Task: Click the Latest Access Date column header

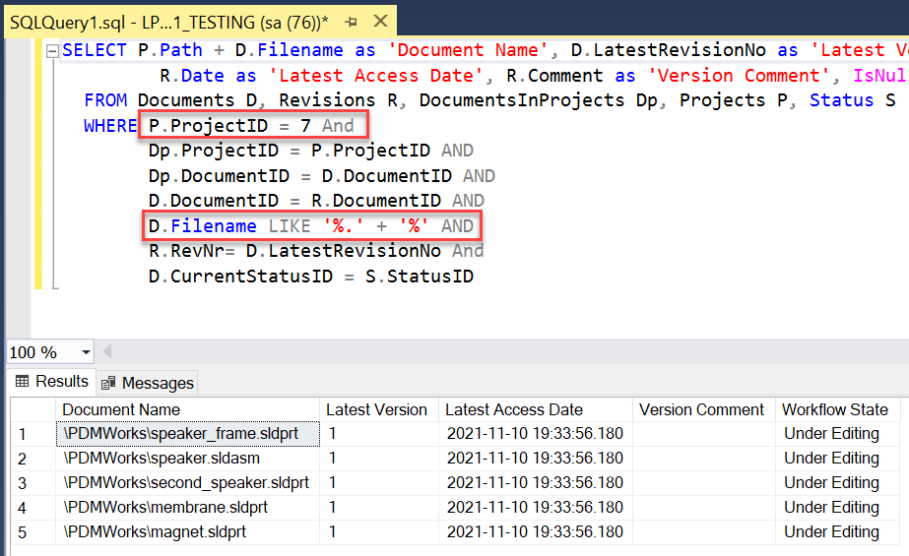Action: pos(513,410)
